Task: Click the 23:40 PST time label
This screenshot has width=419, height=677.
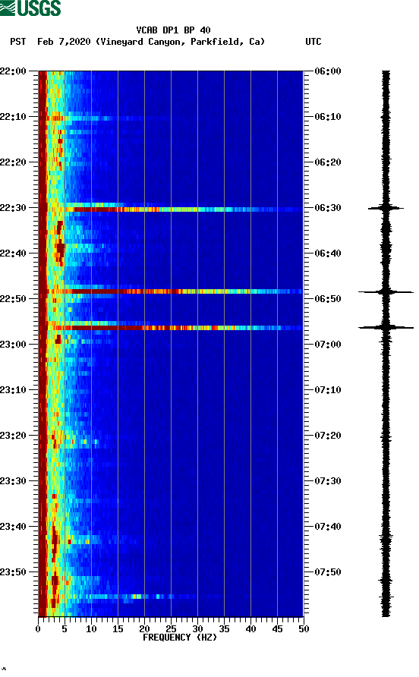Action: pos(13,527)
